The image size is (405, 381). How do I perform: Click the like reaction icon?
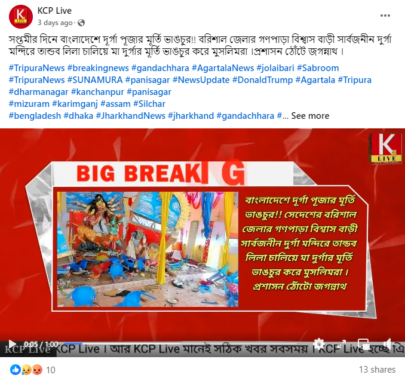point(15,370)
